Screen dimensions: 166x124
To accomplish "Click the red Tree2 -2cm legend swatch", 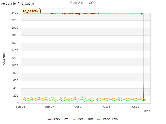I will (49, 119).
